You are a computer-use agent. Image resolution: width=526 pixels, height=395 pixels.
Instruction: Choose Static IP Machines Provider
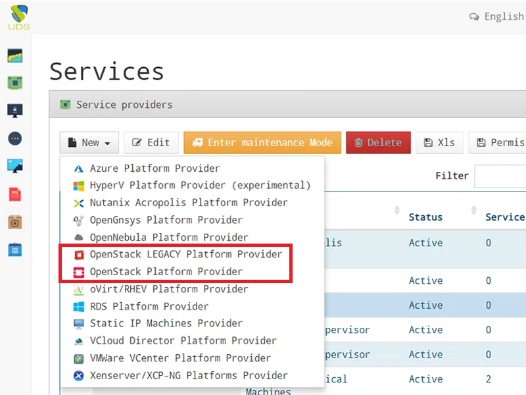tap(192, 323)
